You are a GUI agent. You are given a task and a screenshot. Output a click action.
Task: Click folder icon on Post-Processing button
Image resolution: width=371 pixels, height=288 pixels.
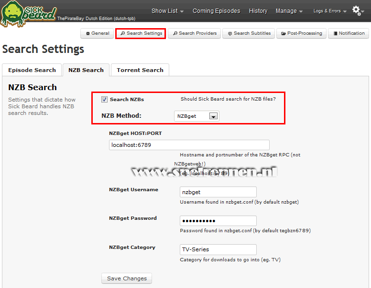(x=283, y=33)
